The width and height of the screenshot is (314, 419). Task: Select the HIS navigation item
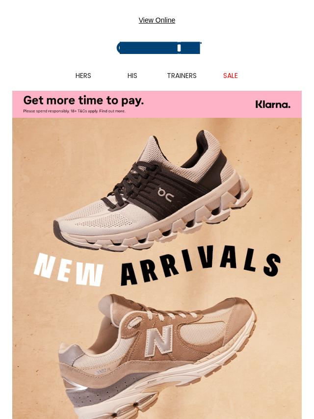(132, 76)
